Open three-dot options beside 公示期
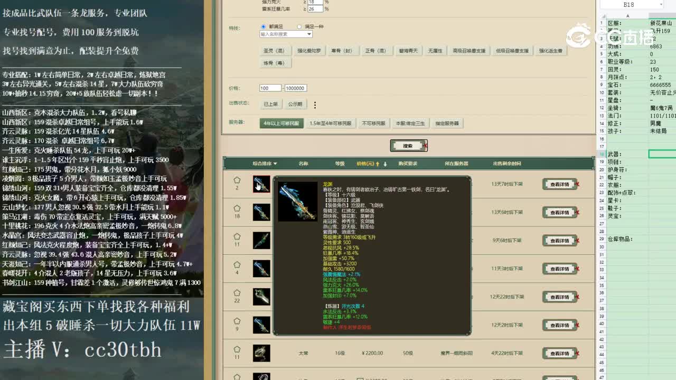 315,104
